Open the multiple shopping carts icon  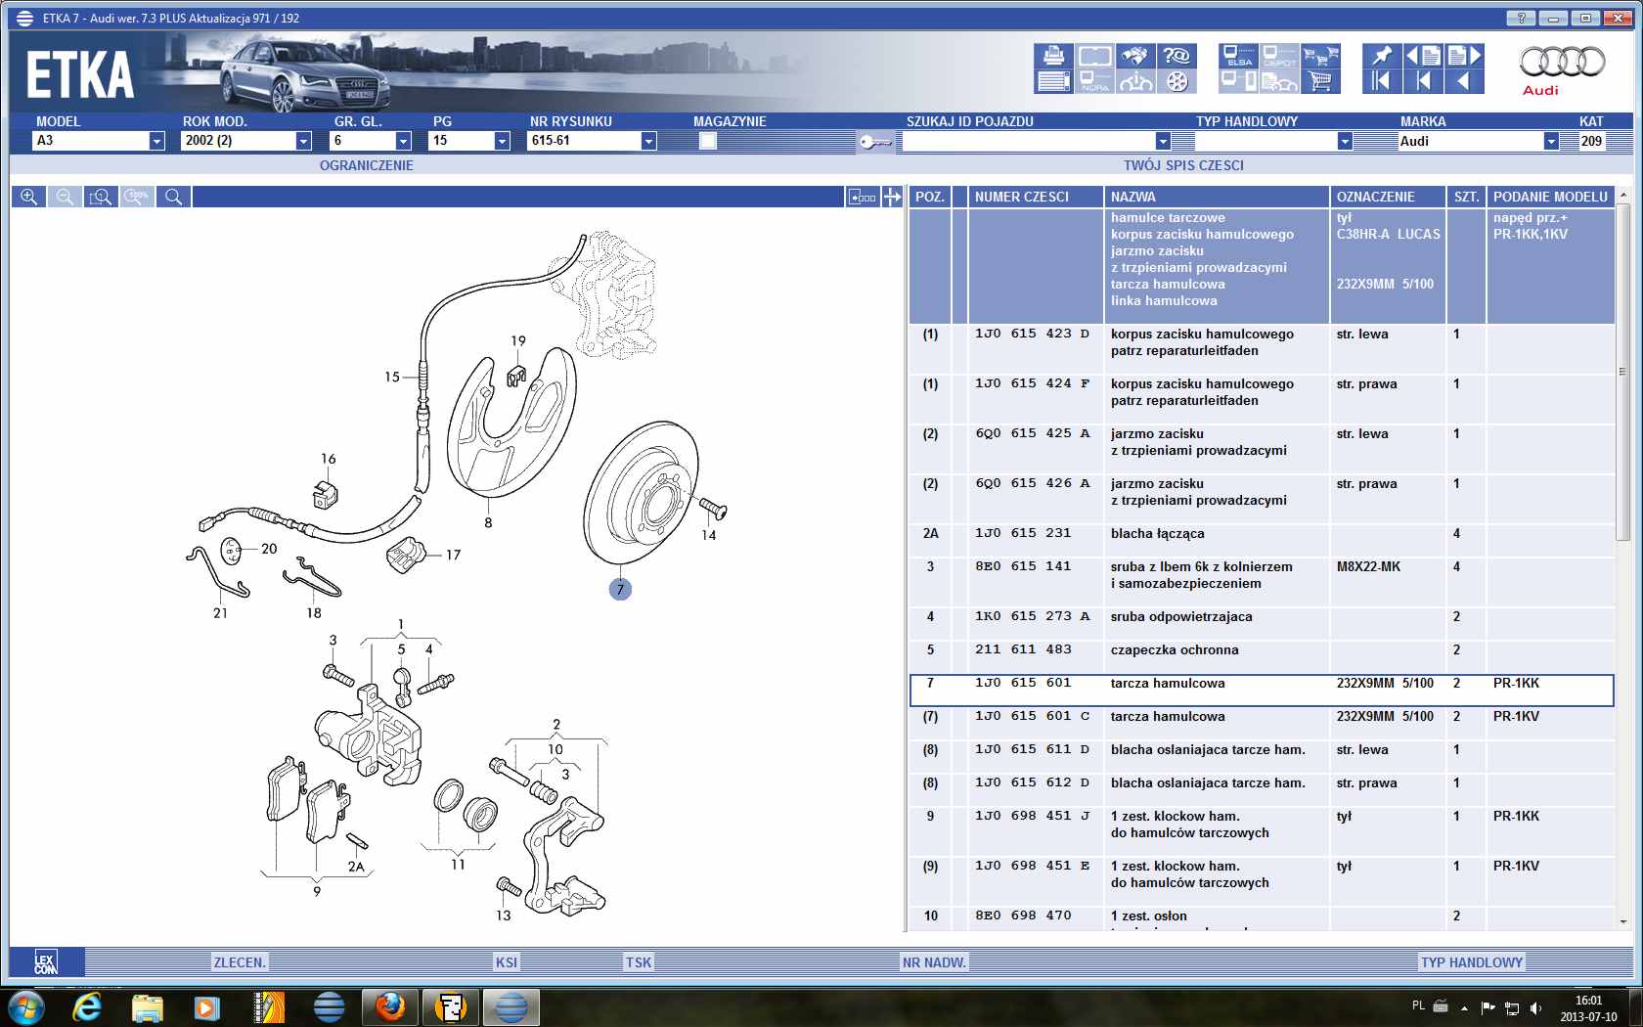pos(1320,56)
